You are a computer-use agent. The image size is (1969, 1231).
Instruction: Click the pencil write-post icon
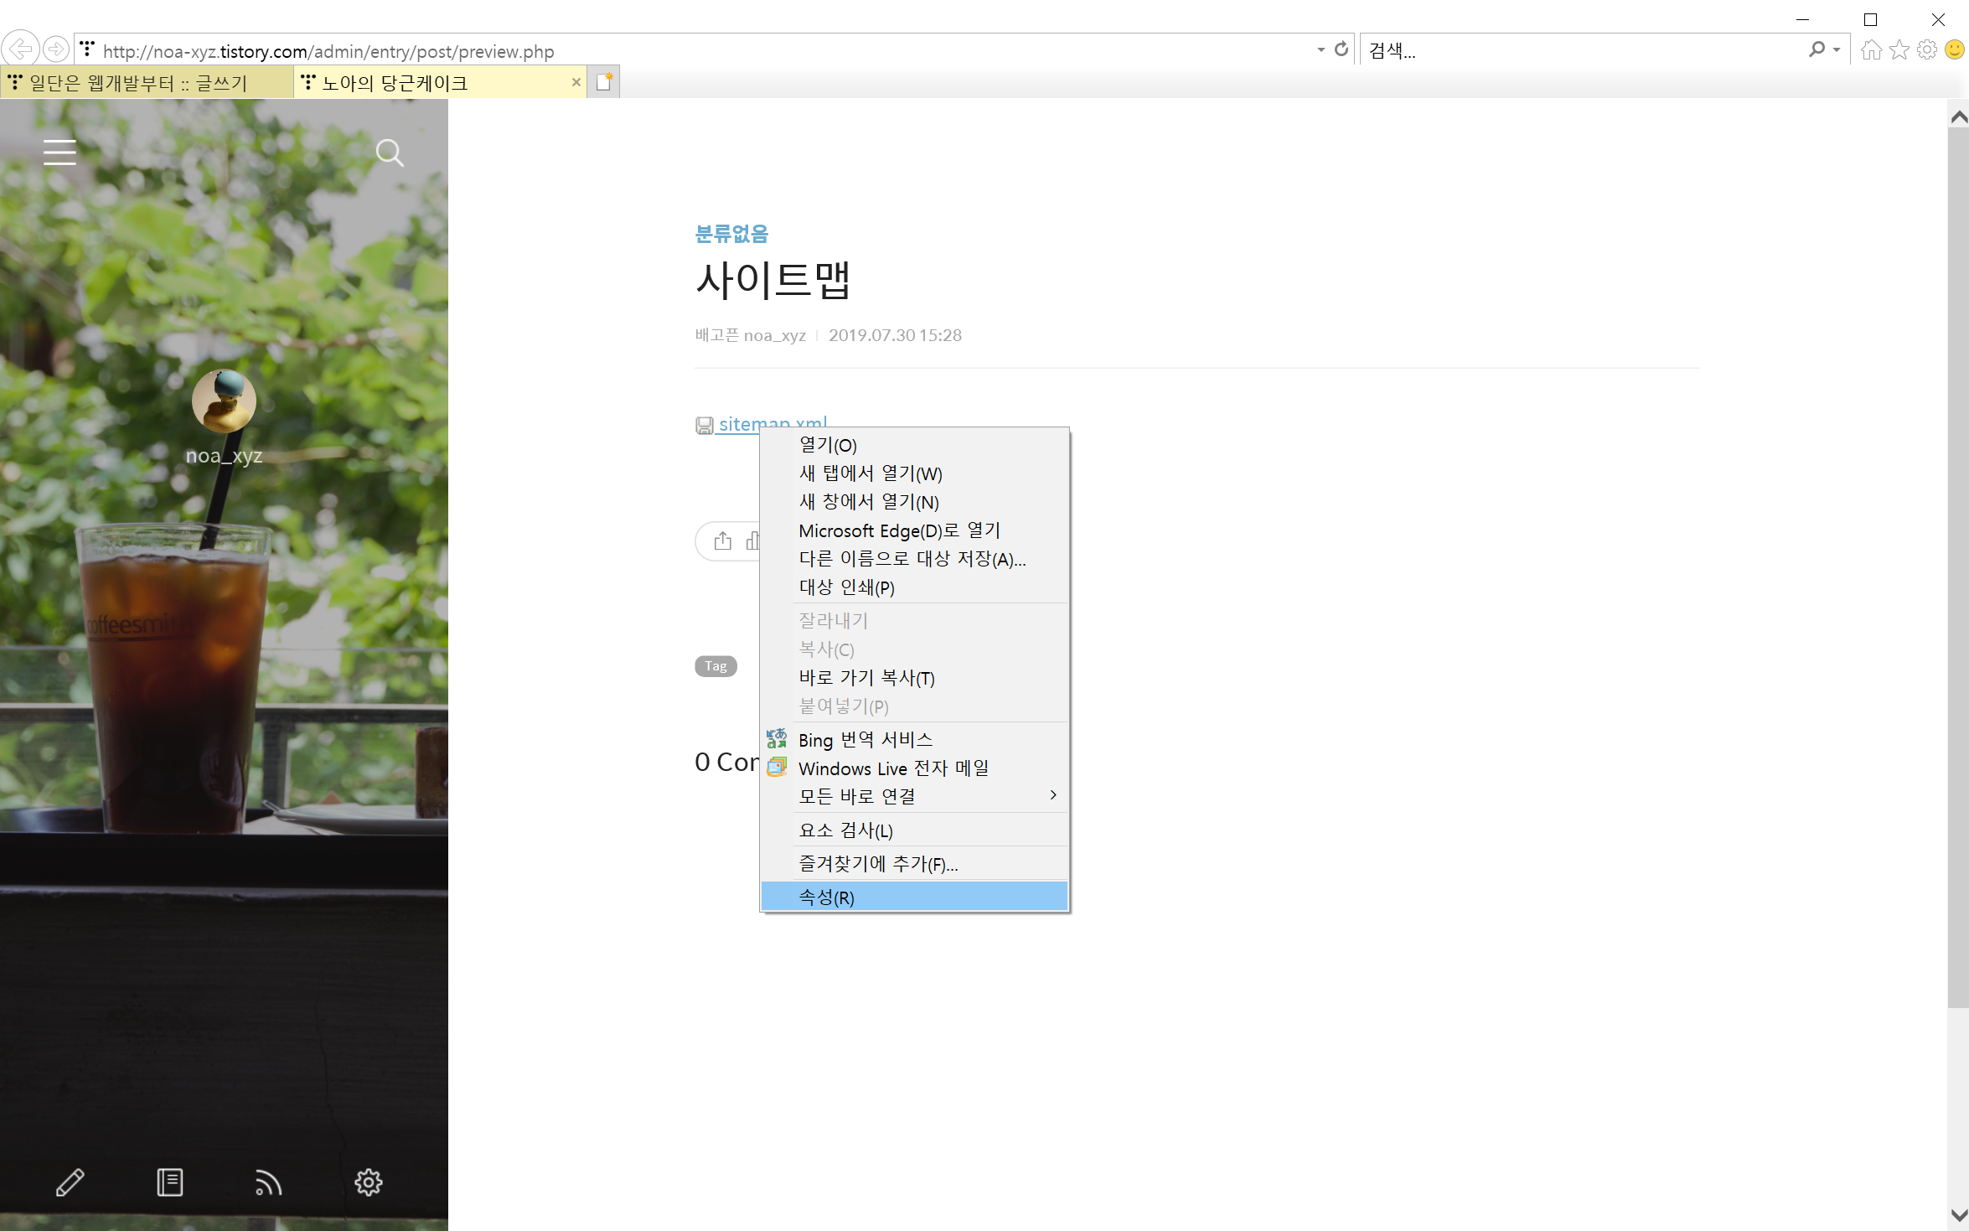[x=70, y=1182]
